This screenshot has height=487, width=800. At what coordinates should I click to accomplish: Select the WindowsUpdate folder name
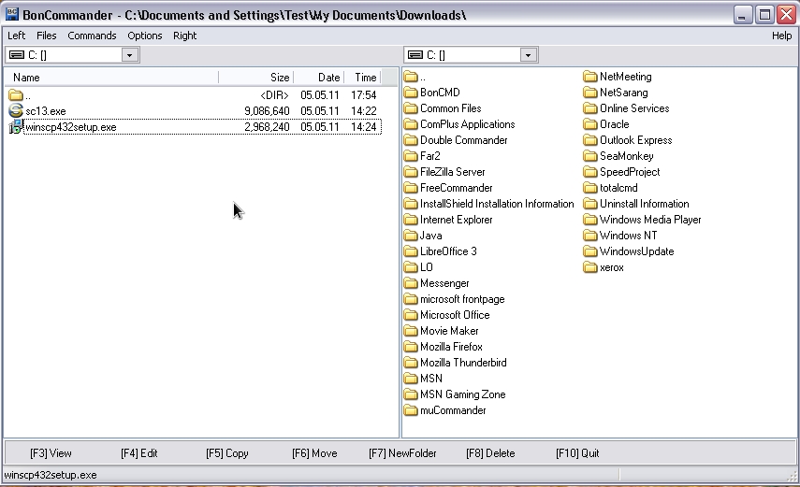click(x=636, y=251)
